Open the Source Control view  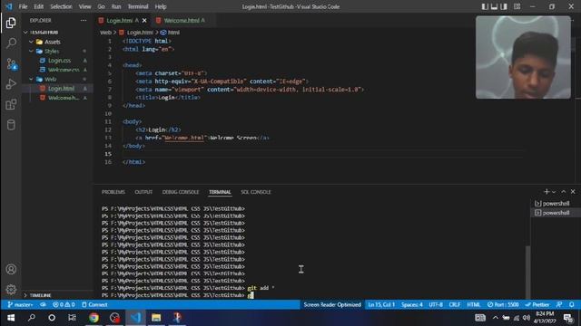[11, 64]
